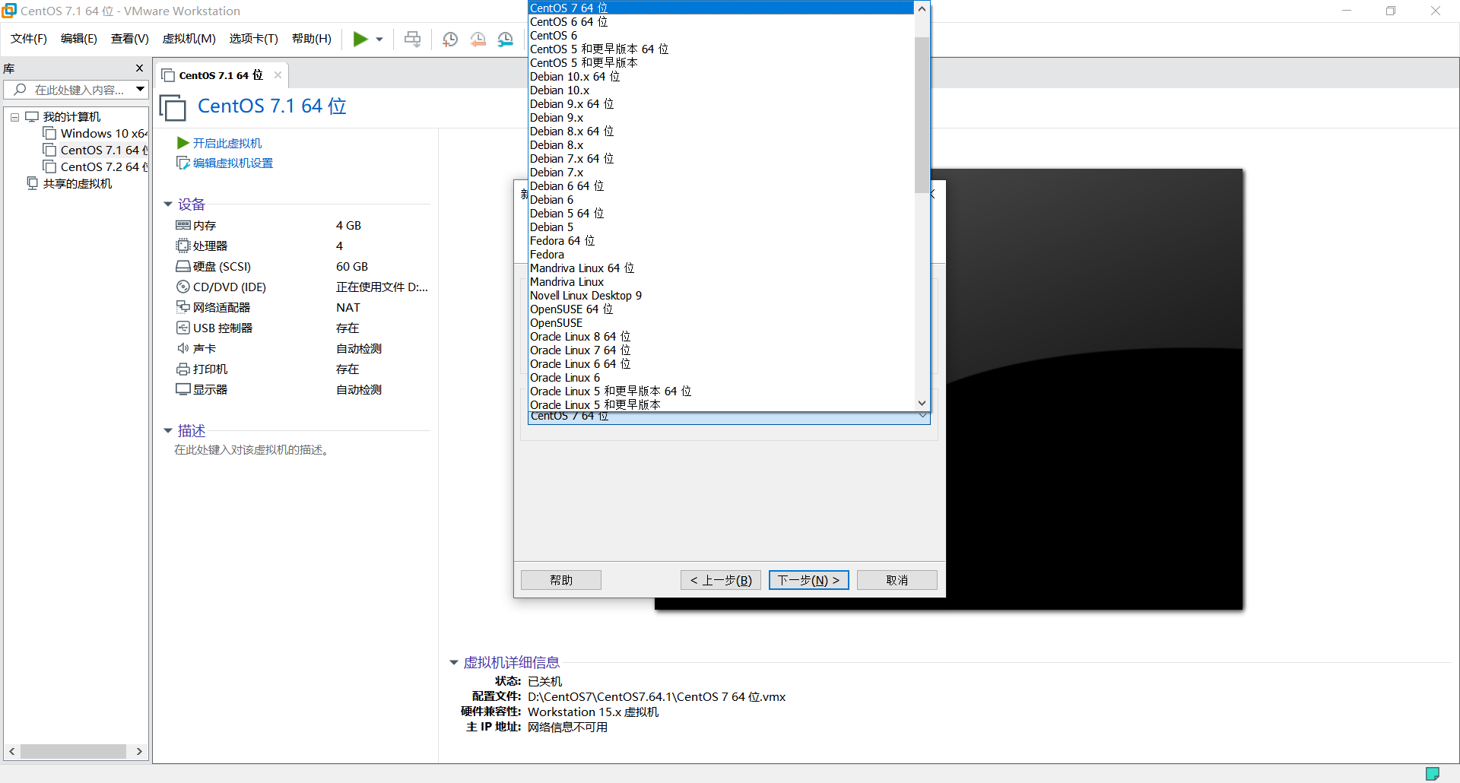The height and width of the screenshot is (783, 1460).
Task: Click the 我的计算机 computer icon
Action: pos(32,117)
